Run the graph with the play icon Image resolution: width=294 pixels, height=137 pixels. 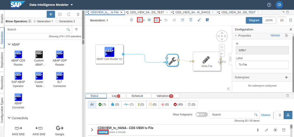[x=139, y=20]
